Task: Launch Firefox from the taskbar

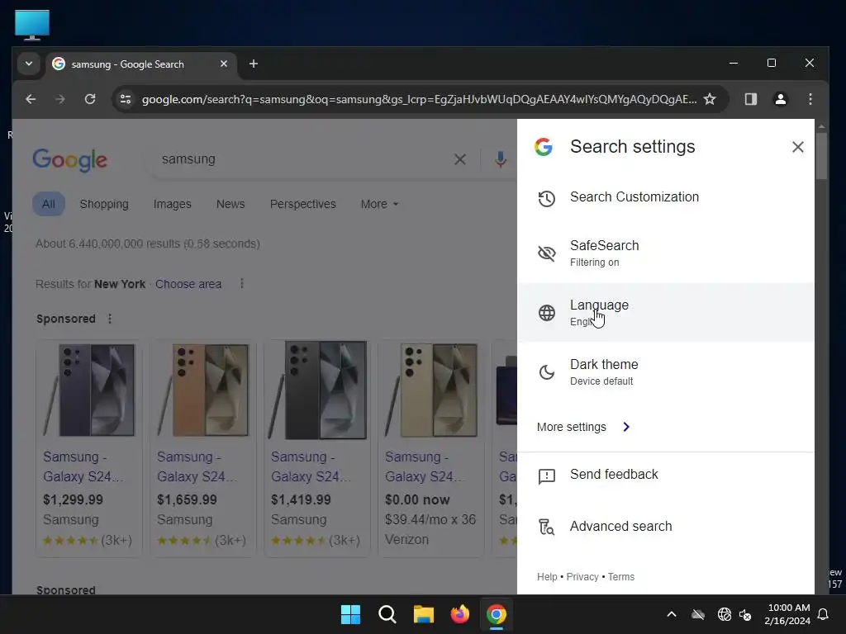Action: [x=459, y=614]
